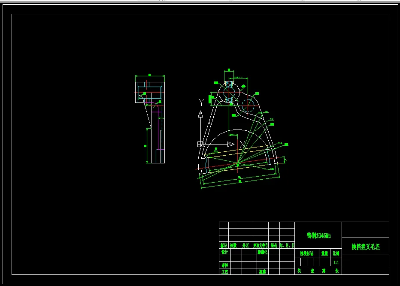Click the UCS origin square icon

(200, 144)
